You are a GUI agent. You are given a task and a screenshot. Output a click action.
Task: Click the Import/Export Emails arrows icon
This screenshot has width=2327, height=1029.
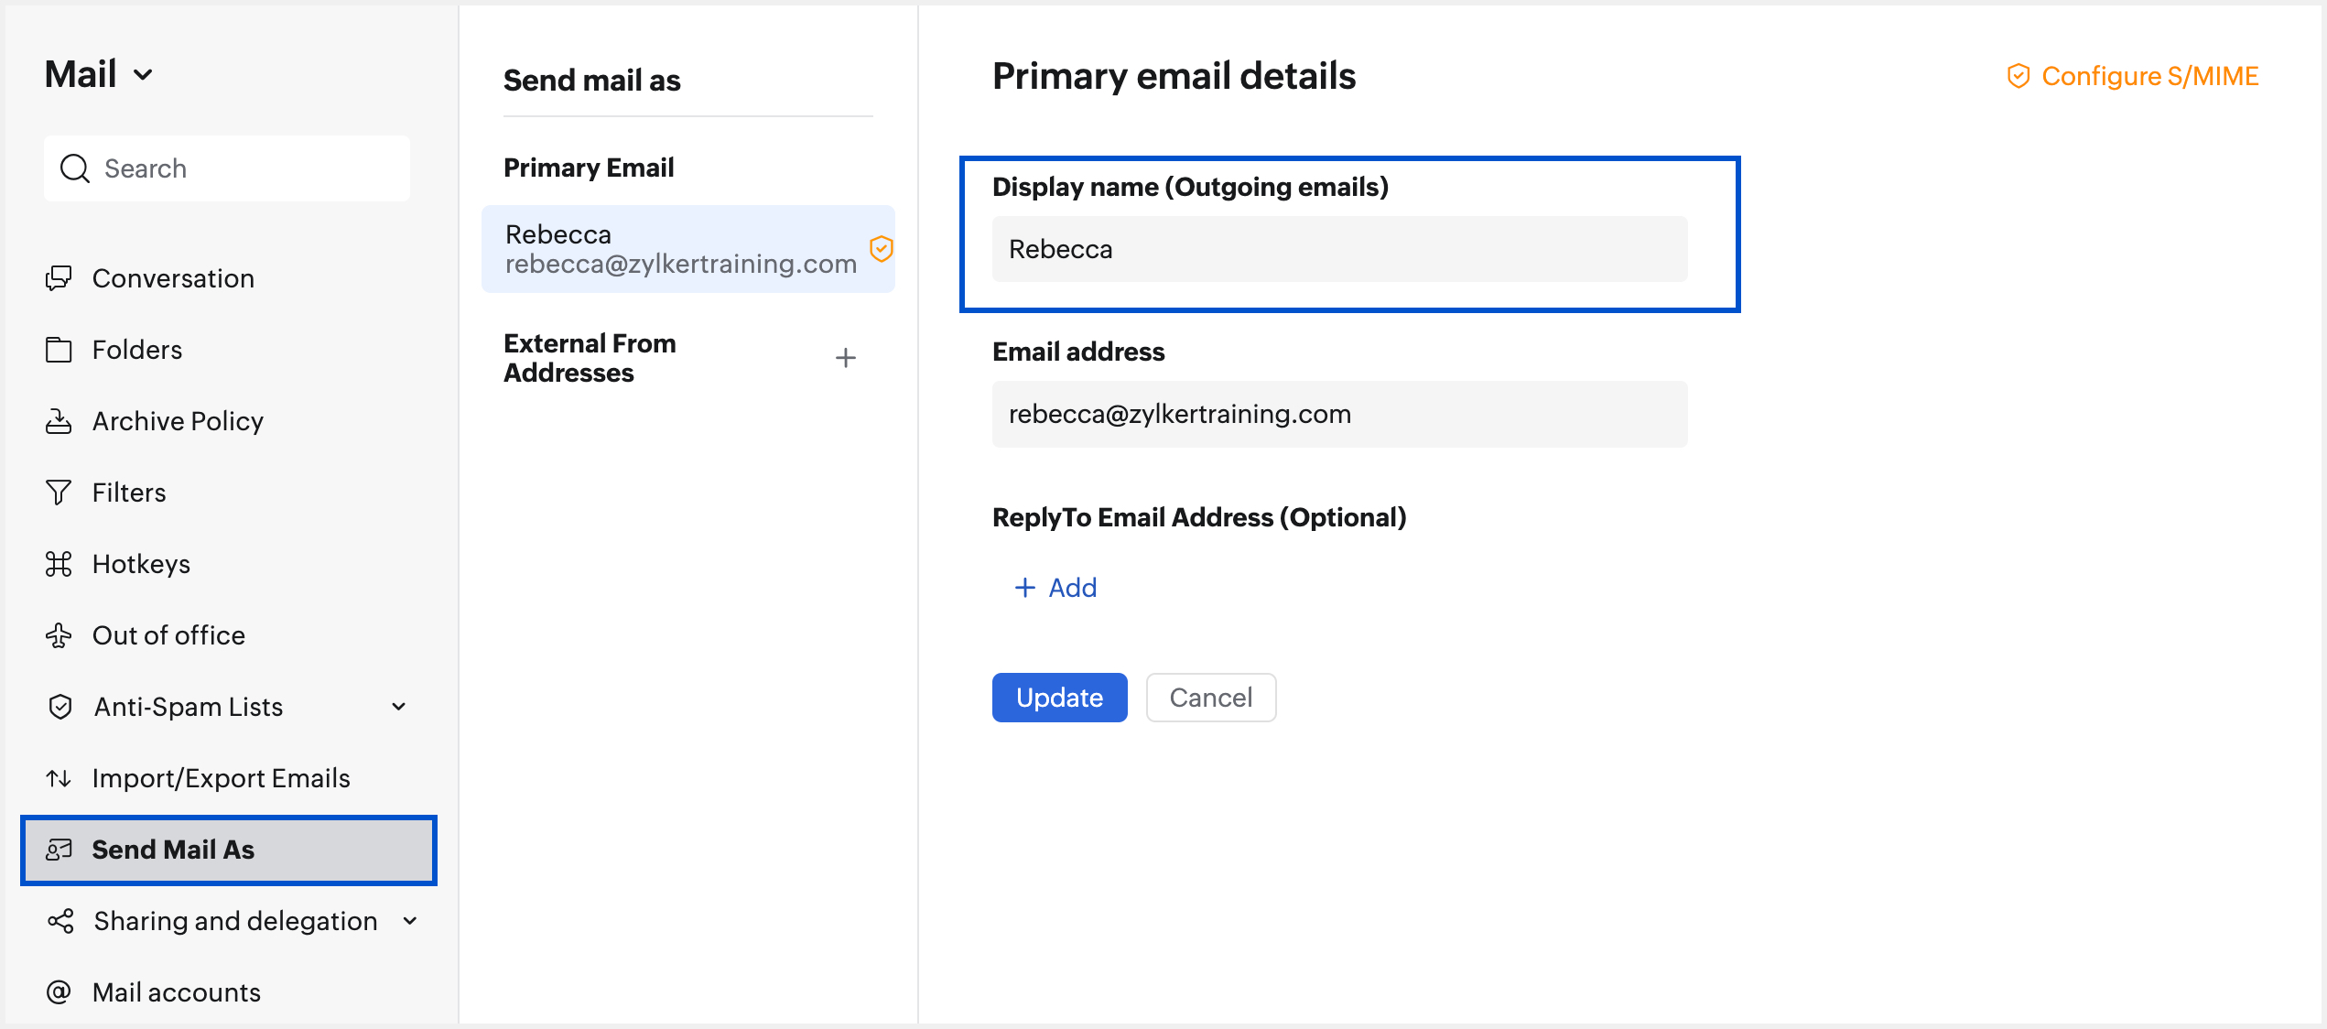(x=59, y=778)
